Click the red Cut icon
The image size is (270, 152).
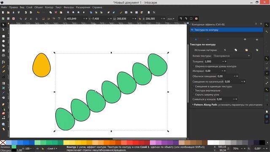pyautogui.click(x=56, y=12)
